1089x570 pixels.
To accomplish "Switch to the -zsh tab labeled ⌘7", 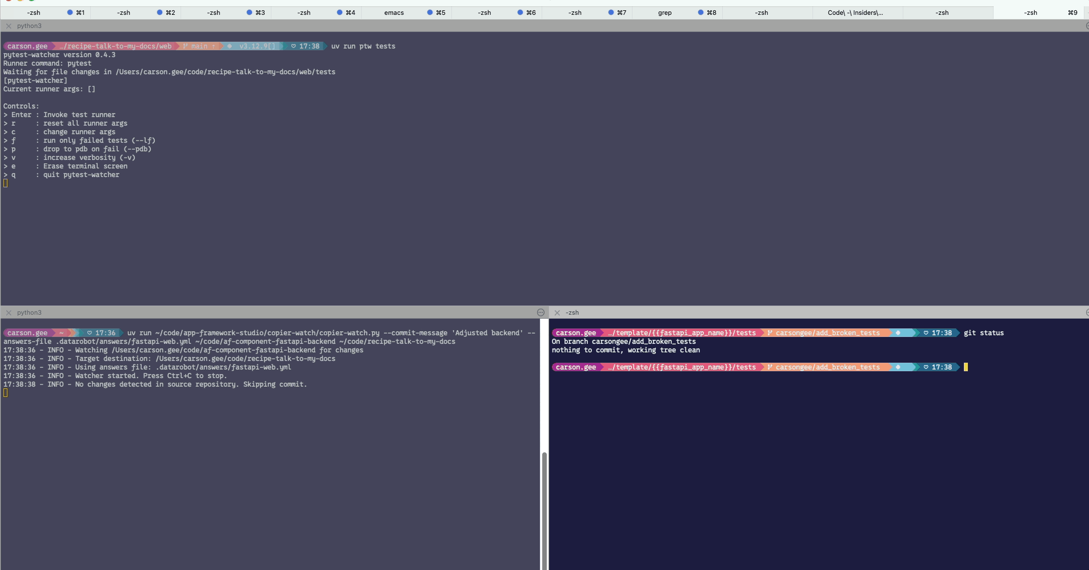I will [587, 13].
